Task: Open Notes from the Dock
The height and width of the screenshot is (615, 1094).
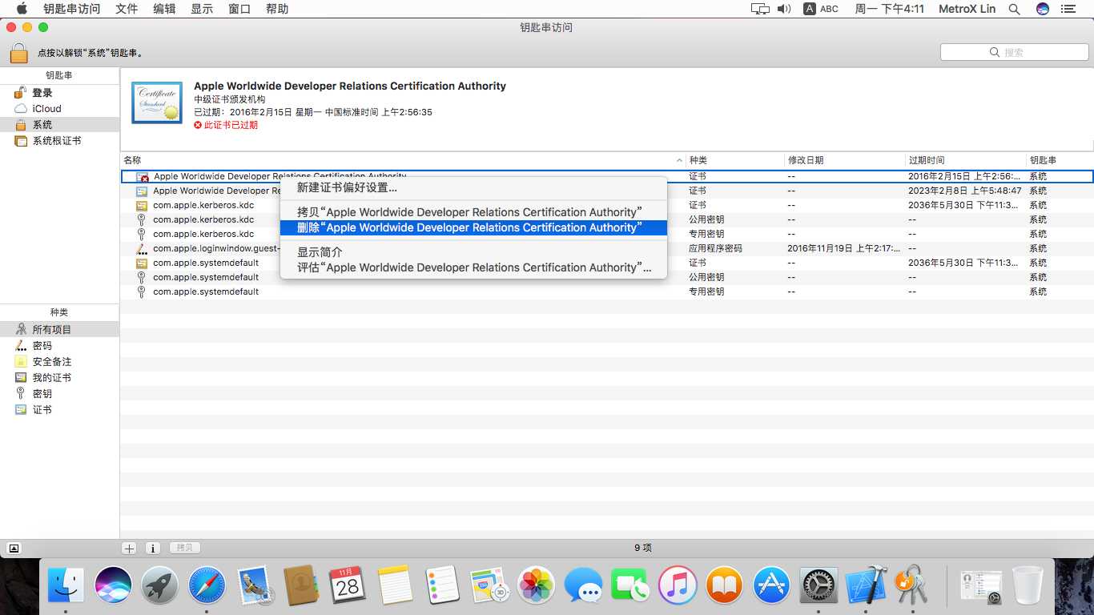Action: coord(395,585)
